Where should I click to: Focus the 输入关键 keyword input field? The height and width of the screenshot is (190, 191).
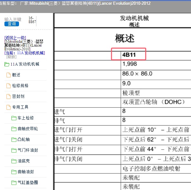13,19
